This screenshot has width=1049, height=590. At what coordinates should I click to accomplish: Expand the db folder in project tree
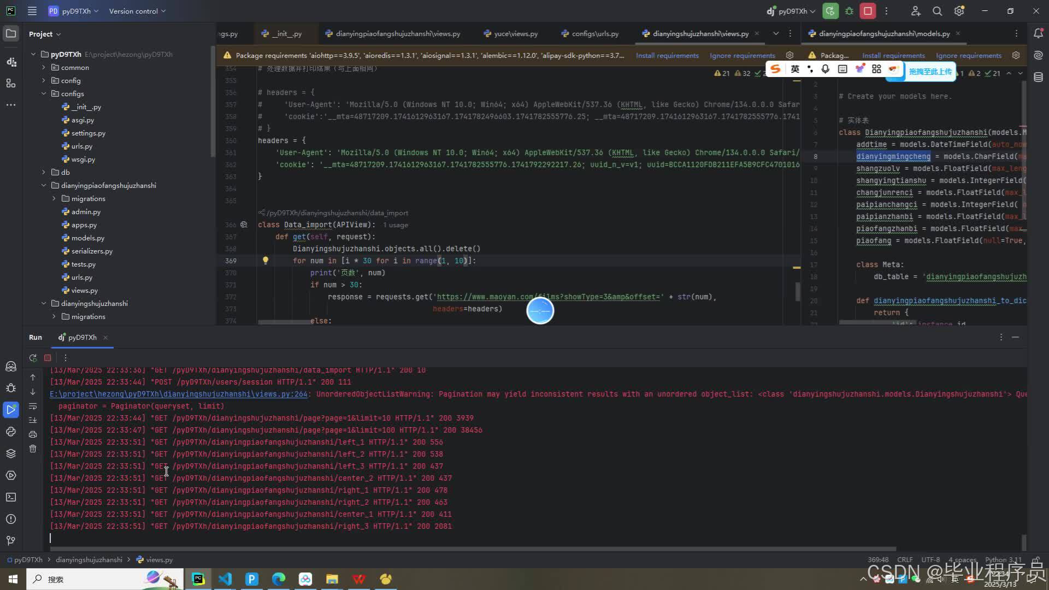point(44,172)
